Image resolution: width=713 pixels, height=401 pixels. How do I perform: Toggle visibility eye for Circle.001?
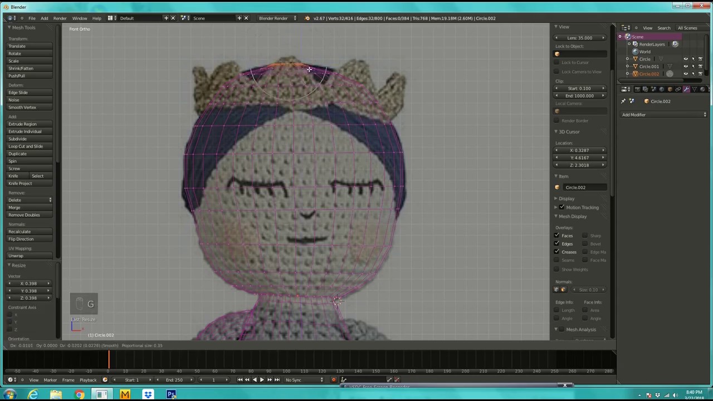pyautogui.click(x=686, y=66)
